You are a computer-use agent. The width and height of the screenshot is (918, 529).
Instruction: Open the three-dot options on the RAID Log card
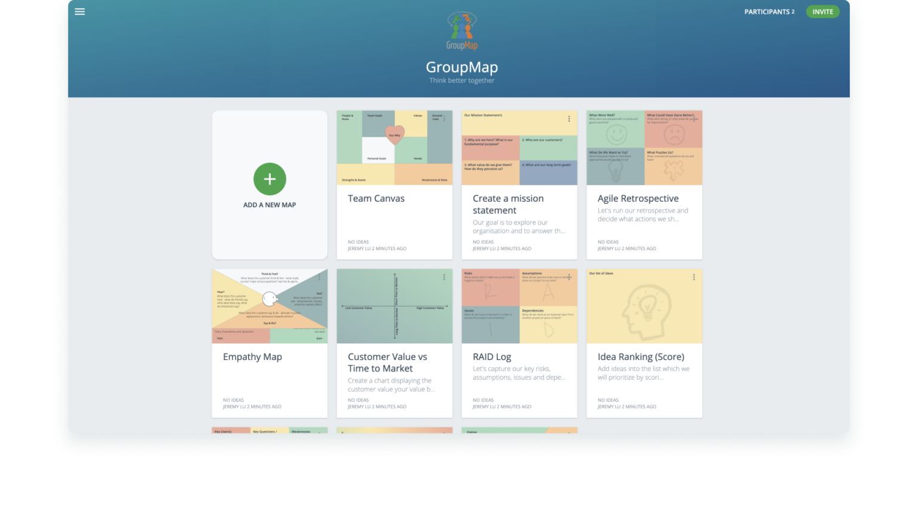click(570, 276)
